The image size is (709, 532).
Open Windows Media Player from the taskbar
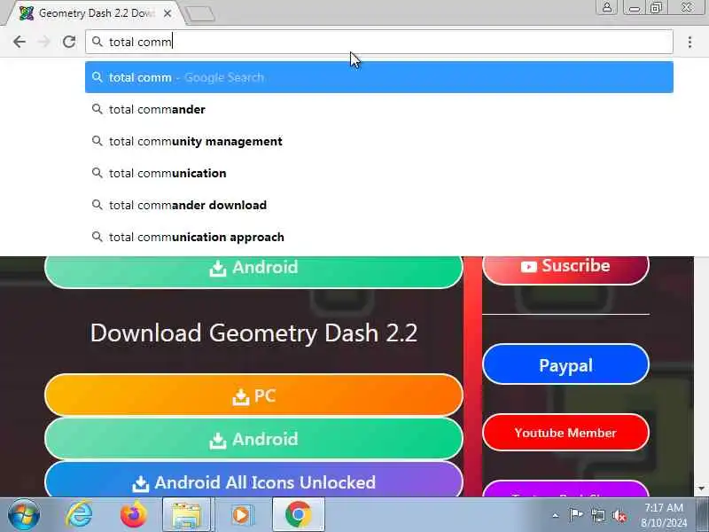pos(241,515)
